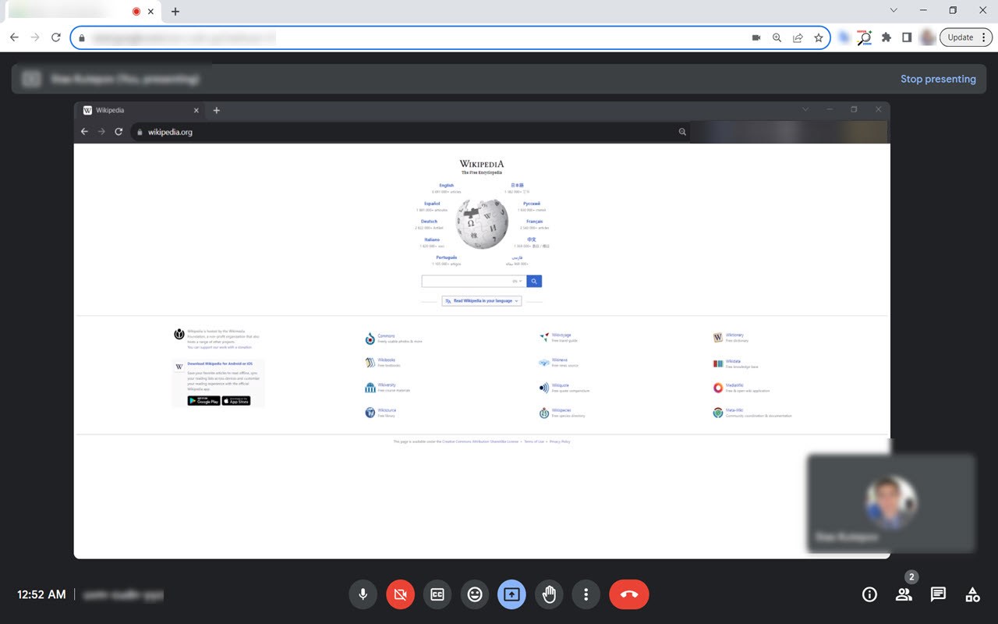The width and height of the screenshot is (998, 624).
Task: Open the Extensions puzzle-piece menu
Action: click(886, 37)
